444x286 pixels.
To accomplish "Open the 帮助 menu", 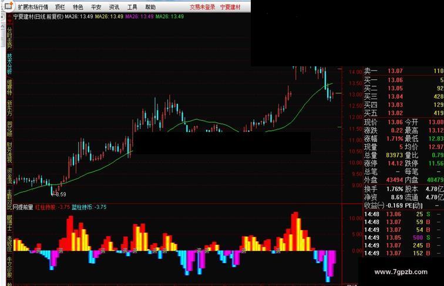I will click(150, 7).
